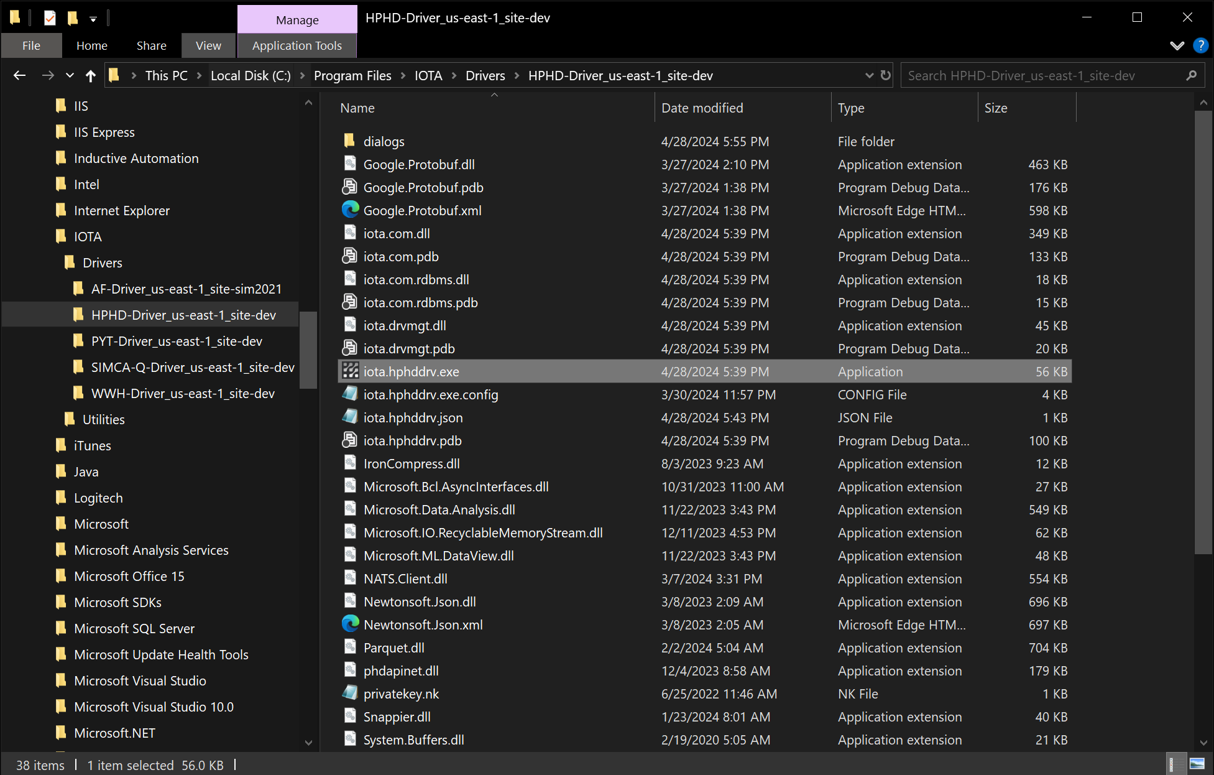Viewport: 1214px width, 775px height.
Task: Click the Manage contextual tab
Action: coord(297,19)
